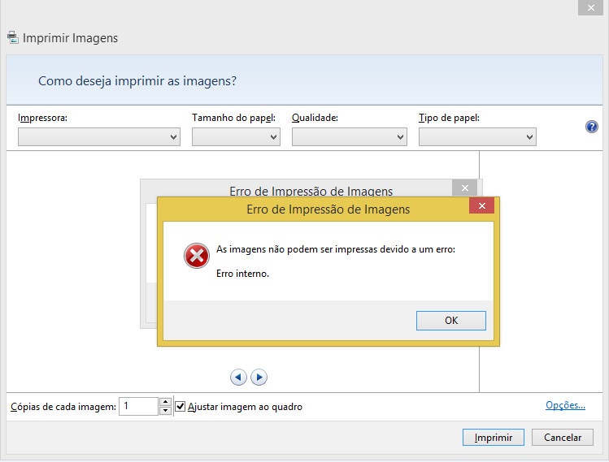Open the Opções... link

(565, 405)
